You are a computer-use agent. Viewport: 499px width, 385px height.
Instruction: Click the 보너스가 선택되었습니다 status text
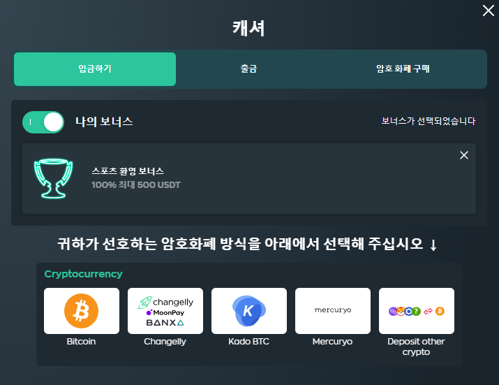pyautogui.click(x=429, y=121)
